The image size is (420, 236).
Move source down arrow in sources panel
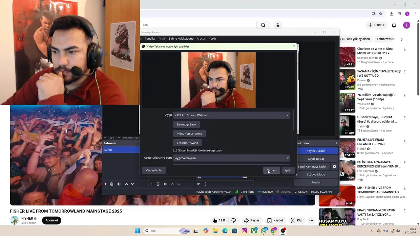[x=179, y=184]
